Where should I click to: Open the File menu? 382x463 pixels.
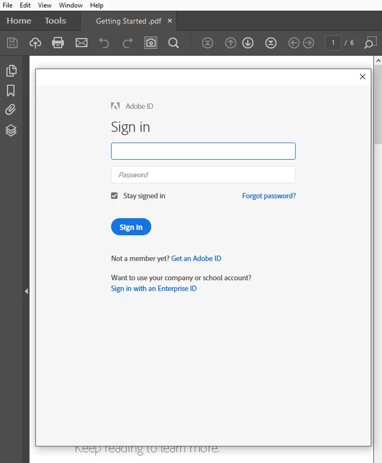(8, 5)
